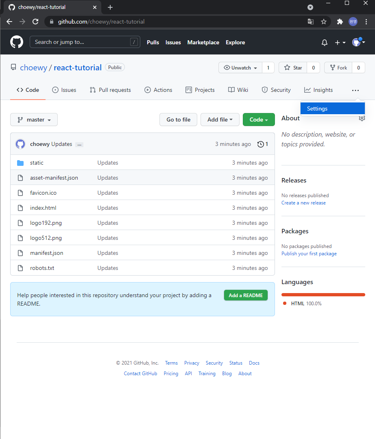The height and width of the screenshot is (439, 375).
Task: Click the translate page icon in address bar
Action: coord(310,22)
